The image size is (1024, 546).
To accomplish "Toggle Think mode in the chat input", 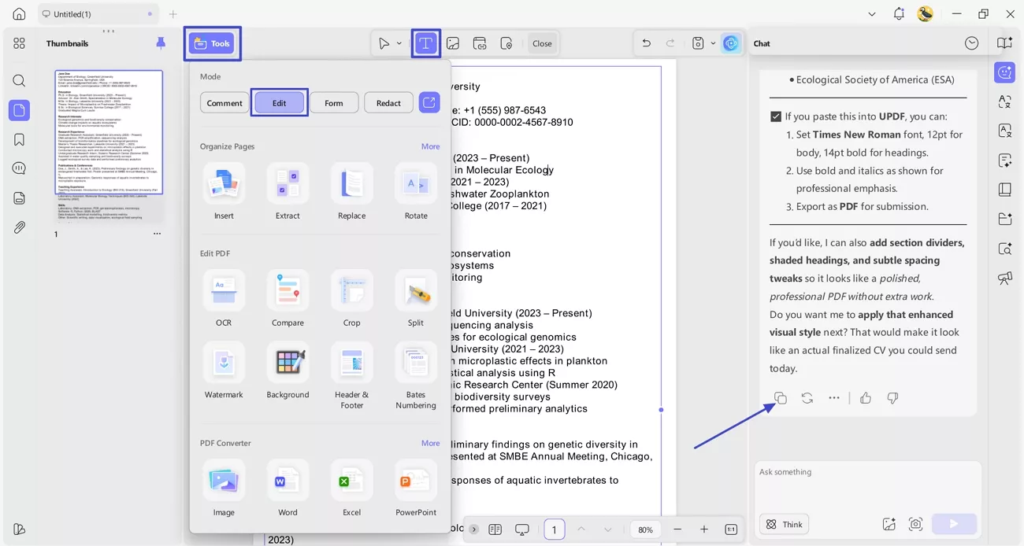I will (784, 524).
